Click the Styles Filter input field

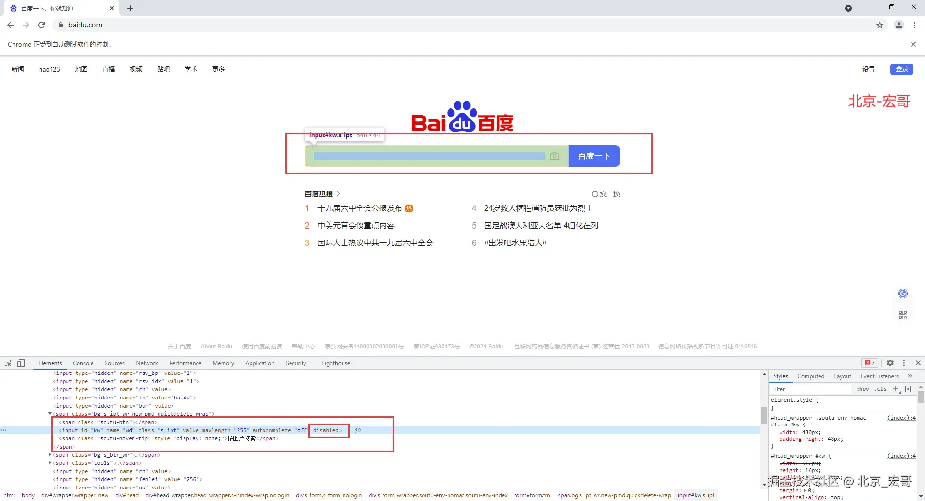(810, 389)
